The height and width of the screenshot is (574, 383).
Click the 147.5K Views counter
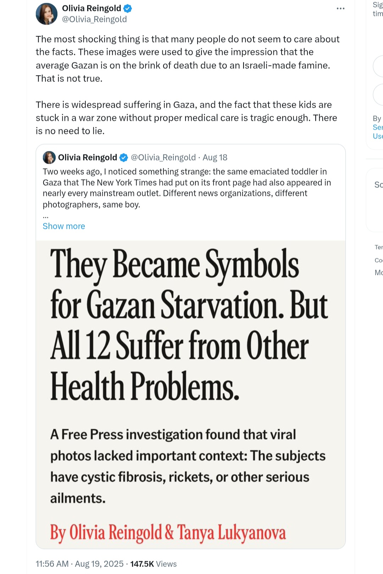click(x=153, y=564)
